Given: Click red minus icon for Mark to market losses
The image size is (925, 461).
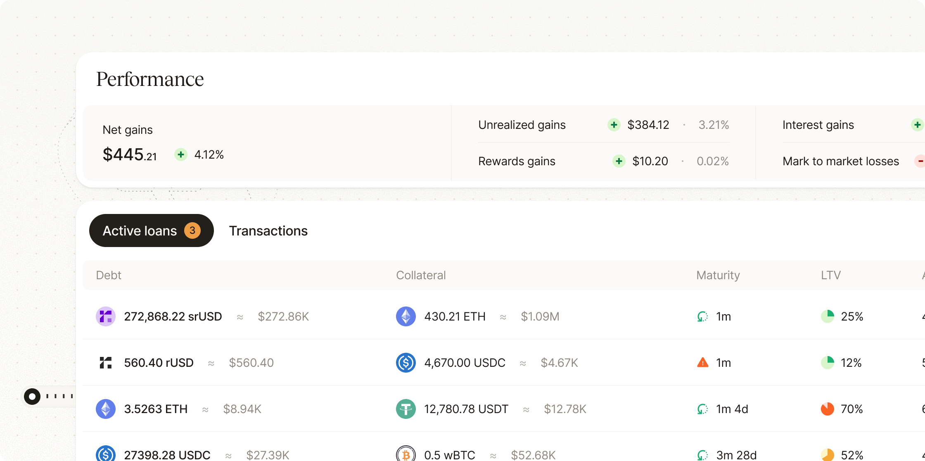Looking at the screenshot, I should tap(920, 161).
